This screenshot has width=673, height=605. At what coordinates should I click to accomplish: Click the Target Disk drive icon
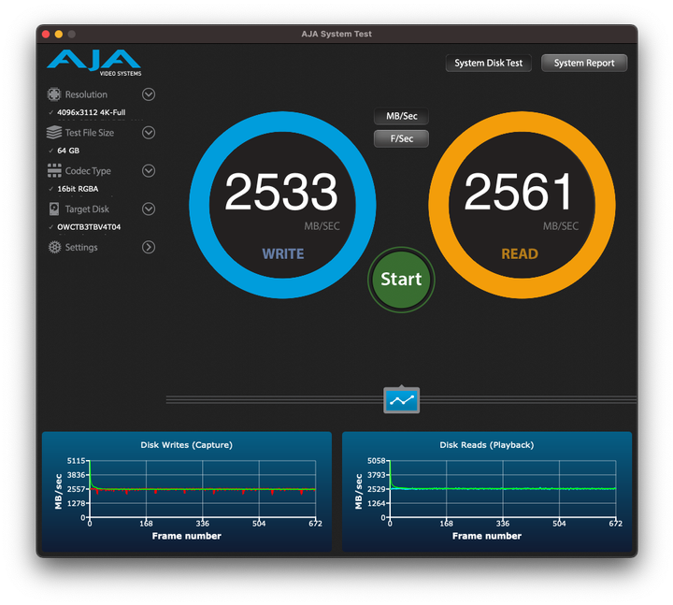[x=54, y=209]
